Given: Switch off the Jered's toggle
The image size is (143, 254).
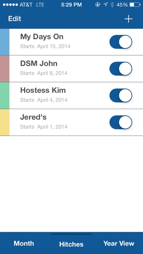Looking at the screenshot, I should coord(121,122).
